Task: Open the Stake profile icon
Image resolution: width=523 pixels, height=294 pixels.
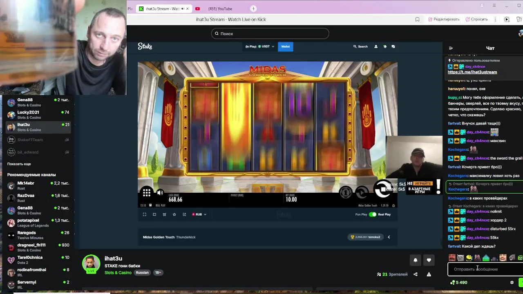Action: tap(376, 47)
